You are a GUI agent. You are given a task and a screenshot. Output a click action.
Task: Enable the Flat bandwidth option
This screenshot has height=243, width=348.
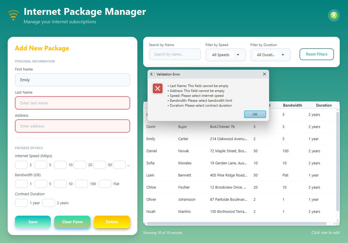coord(105,184)
